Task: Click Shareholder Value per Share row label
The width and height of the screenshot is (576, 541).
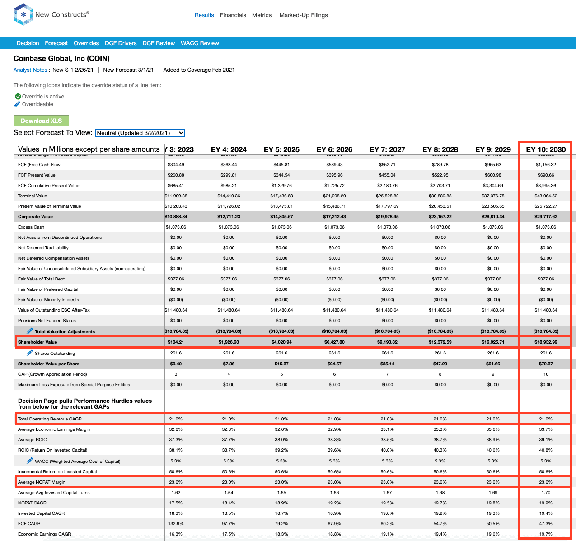Action: click(x=48, y=364)
